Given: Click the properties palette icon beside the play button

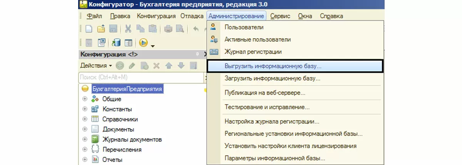Looking at the screenshot, I should (x=128, y=43).
